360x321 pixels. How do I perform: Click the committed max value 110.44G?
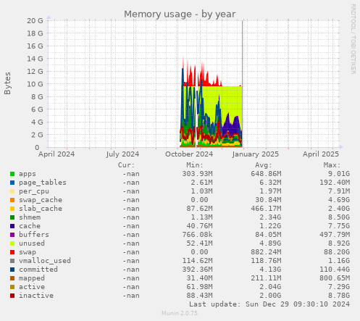(x=335, y=270)
